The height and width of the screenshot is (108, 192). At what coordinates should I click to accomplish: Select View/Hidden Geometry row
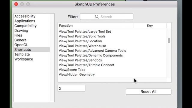[112, 74]
